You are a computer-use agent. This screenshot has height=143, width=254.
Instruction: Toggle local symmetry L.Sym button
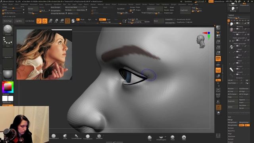click(218, 70)
